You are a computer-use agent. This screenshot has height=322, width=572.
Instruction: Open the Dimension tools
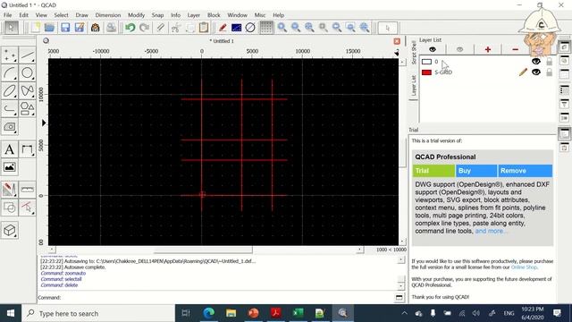click(28, 149)
